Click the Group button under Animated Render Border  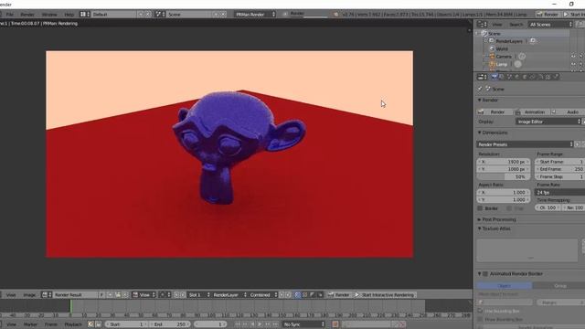pos(559,285)
